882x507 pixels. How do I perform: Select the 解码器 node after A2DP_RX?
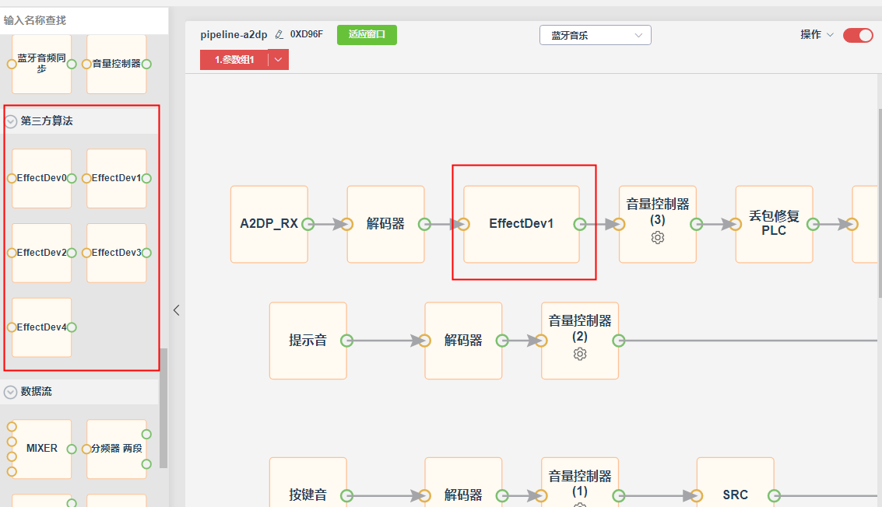[x=385, y=224]
